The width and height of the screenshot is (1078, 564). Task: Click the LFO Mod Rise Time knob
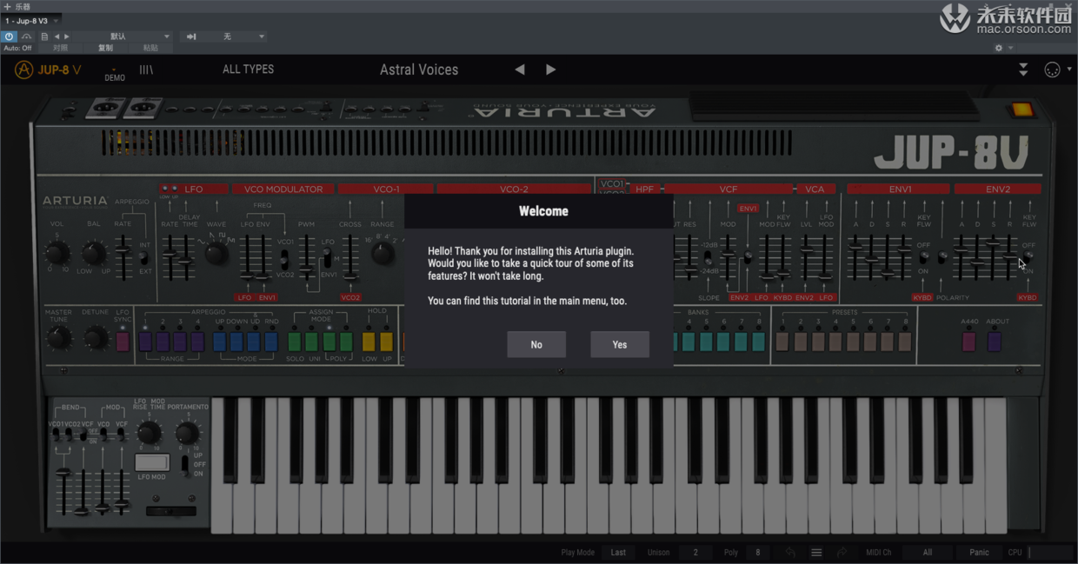tap(150, 434)
